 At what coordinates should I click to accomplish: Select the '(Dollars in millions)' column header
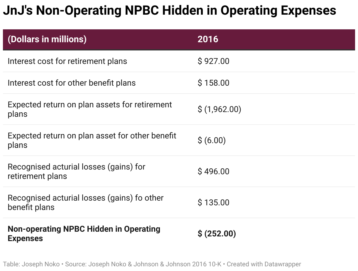(x=47, y=39)
